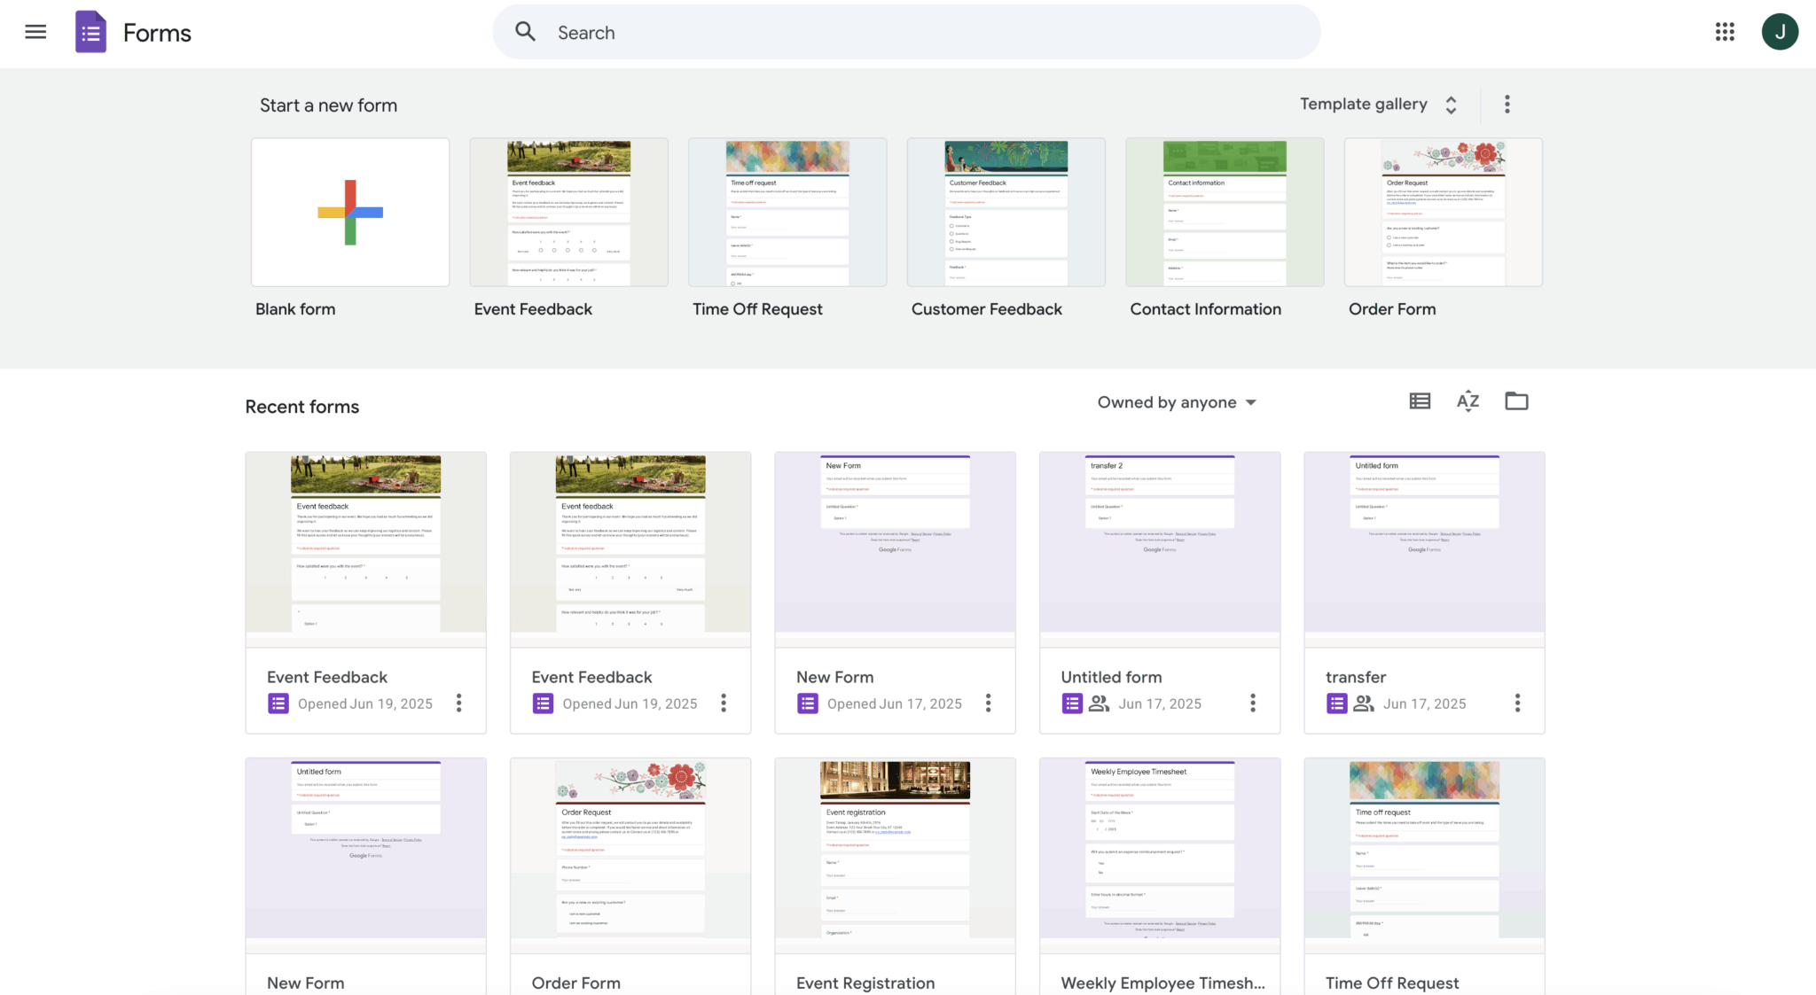Open the purple form icon on Event Feedback card
Viewport: 1816px width, 995px height.
pyautogui.click(x=278, y=703)
